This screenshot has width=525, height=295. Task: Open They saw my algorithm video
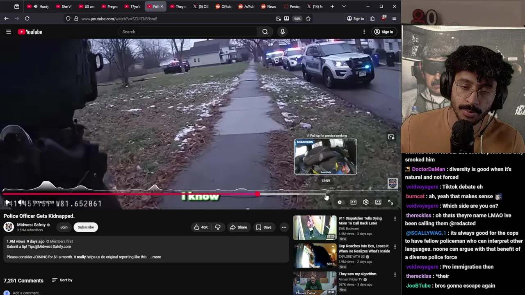[x=315, y=283]
